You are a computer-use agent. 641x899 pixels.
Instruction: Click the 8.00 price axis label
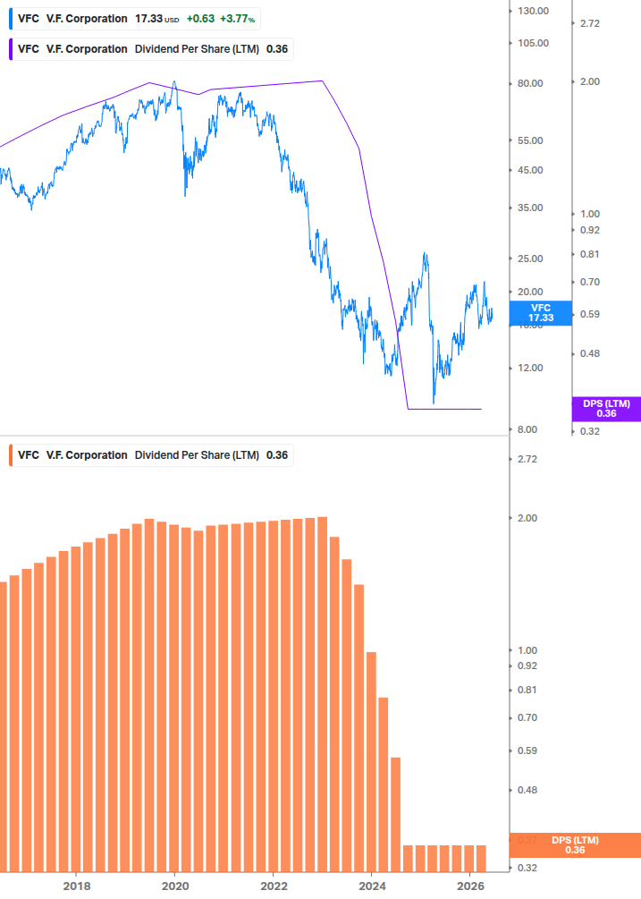coord(527,430)
